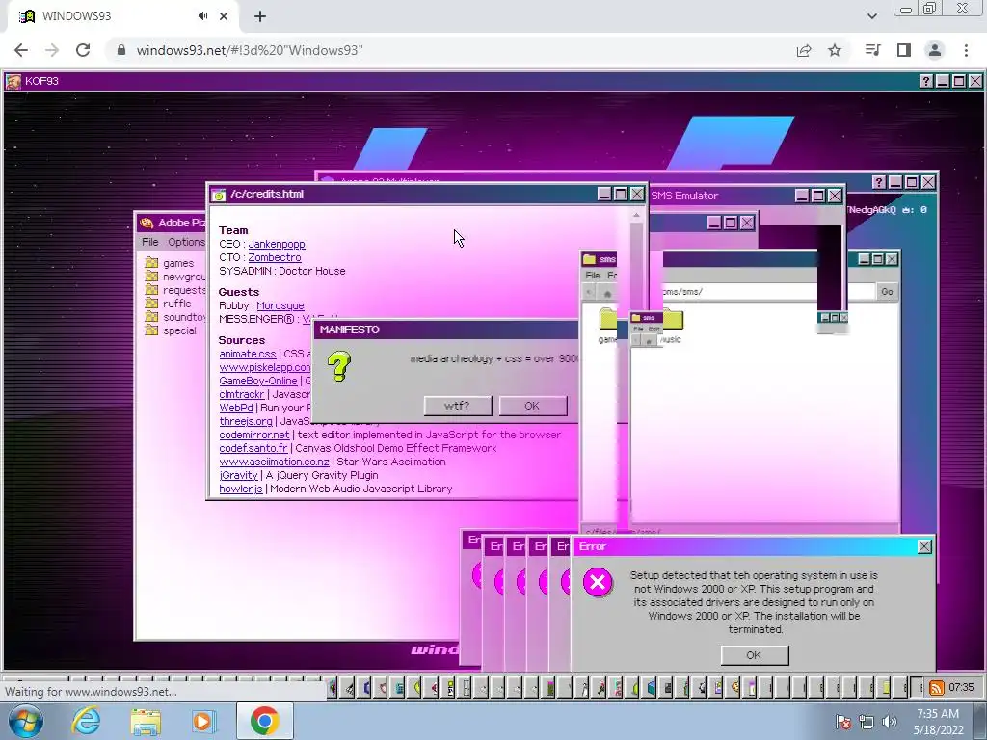Viewport: 987px width, 740px height.
Task: Click the KOF93 title bar fighter icon
Action: [x=13, y=81]
